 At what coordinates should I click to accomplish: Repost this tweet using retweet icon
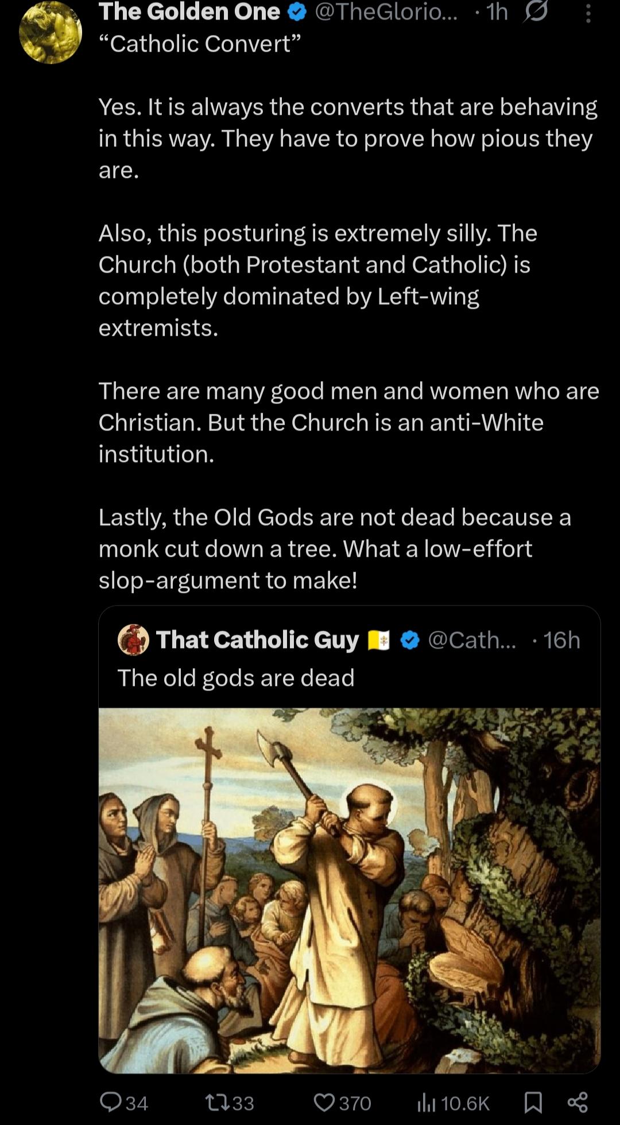pyautogui.click(x=217, y=1102)
